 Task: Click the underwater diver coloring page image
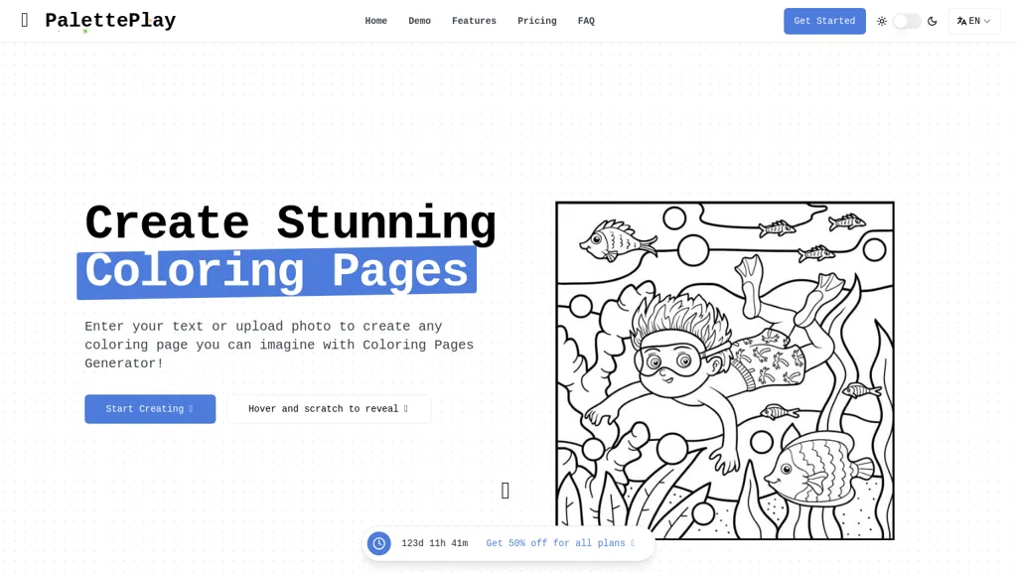(724, 370)
